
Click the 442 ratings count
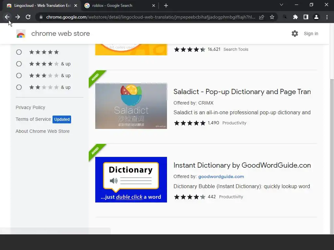(x=212, y=197)
